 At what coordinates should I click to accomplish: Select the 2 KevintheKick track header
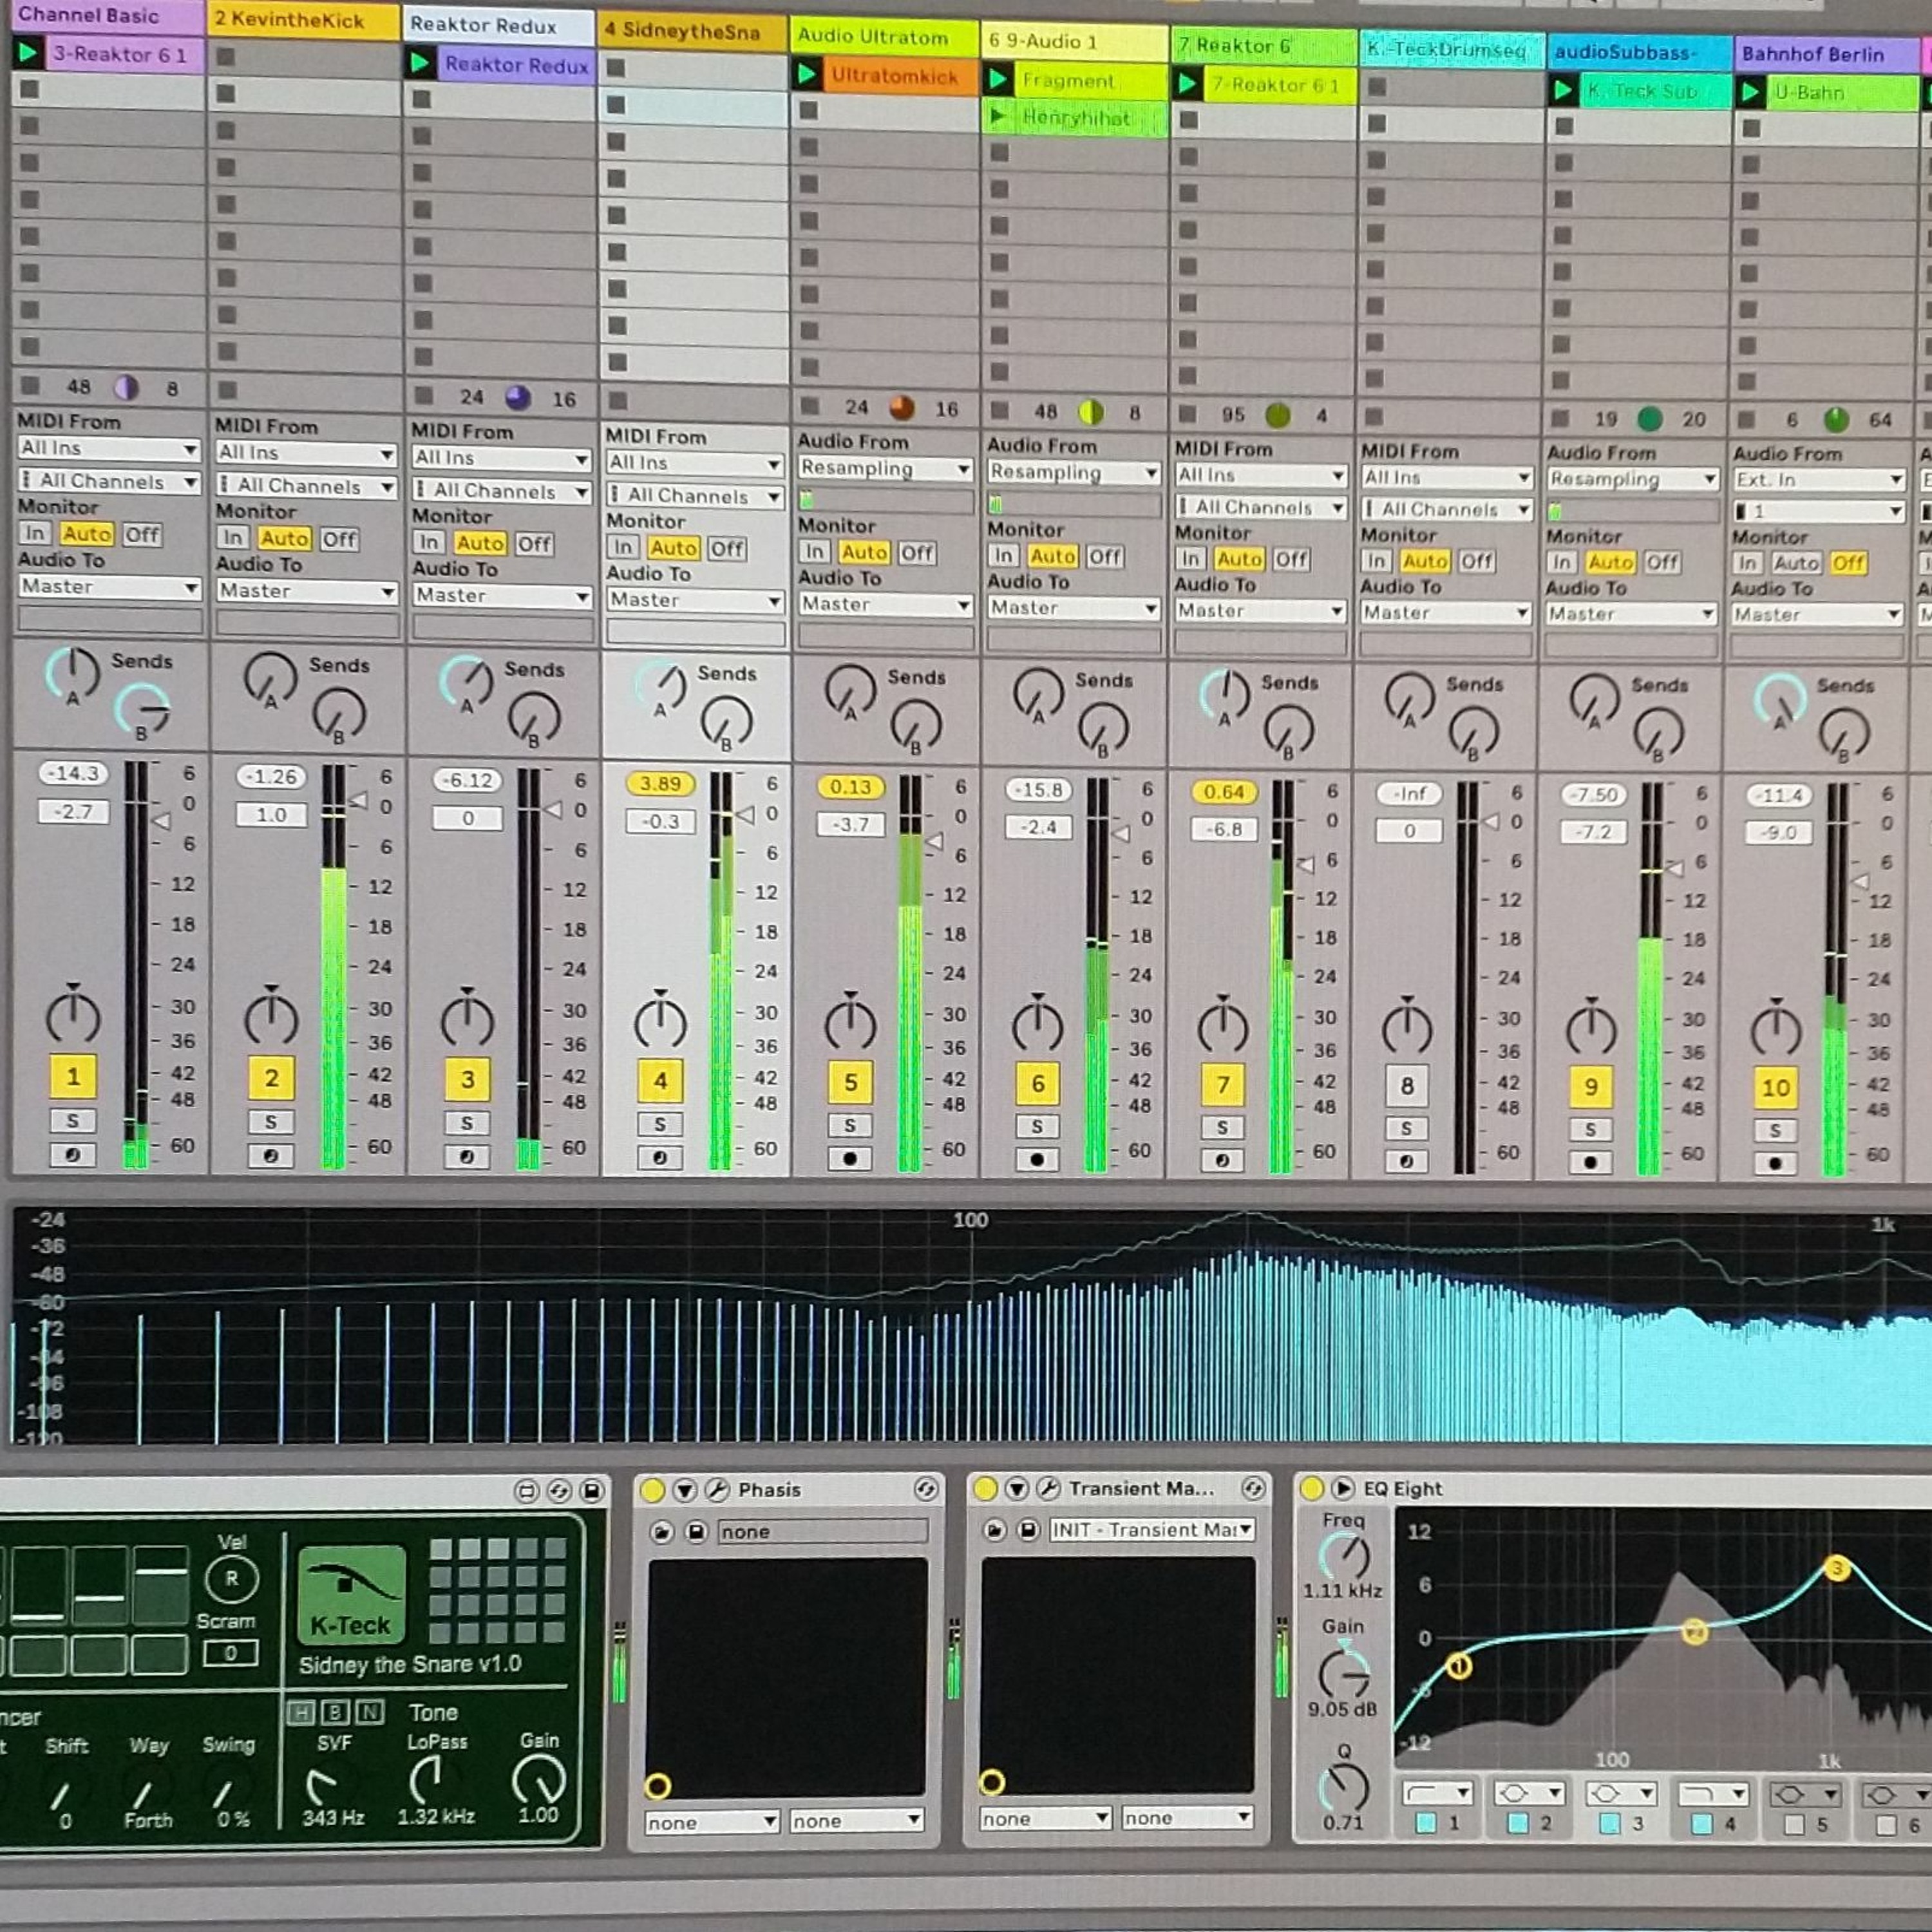point(304,21)
